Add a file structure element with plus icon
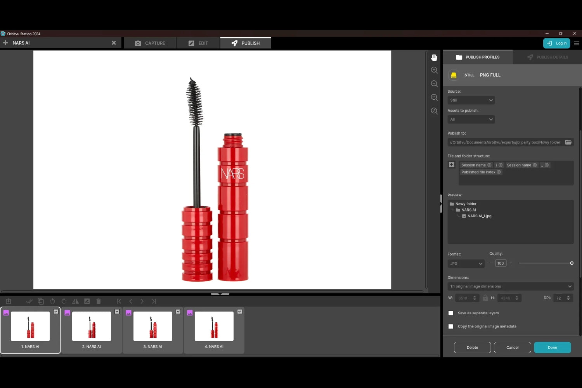 (452, 165)
